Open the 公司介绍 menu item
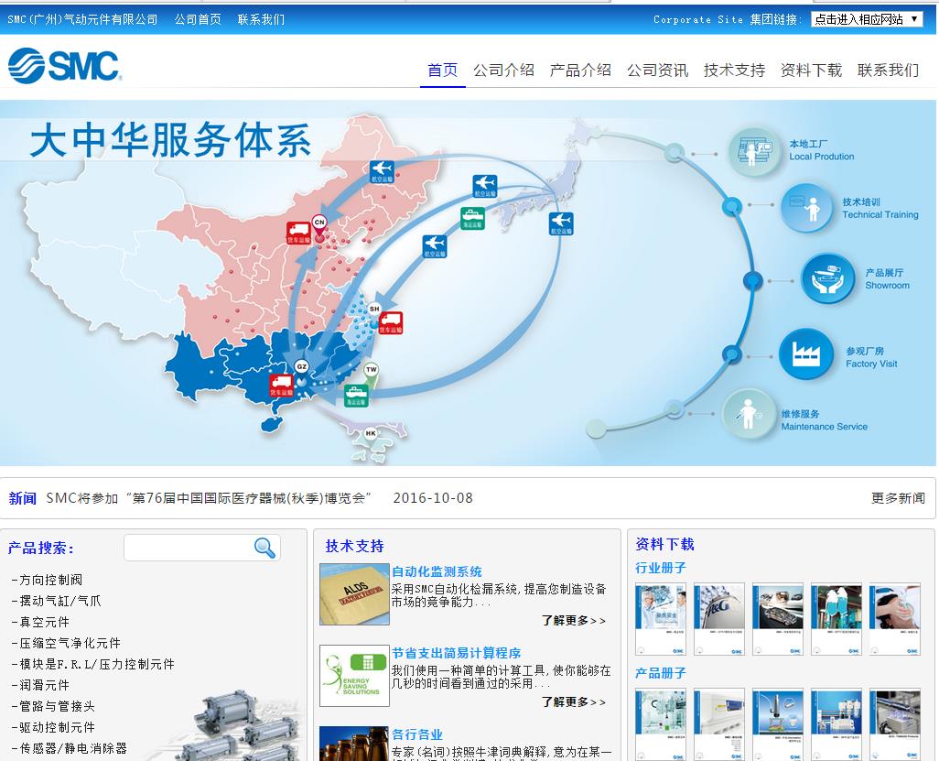Viewport: 939px width, 761px height. point(503,71)
